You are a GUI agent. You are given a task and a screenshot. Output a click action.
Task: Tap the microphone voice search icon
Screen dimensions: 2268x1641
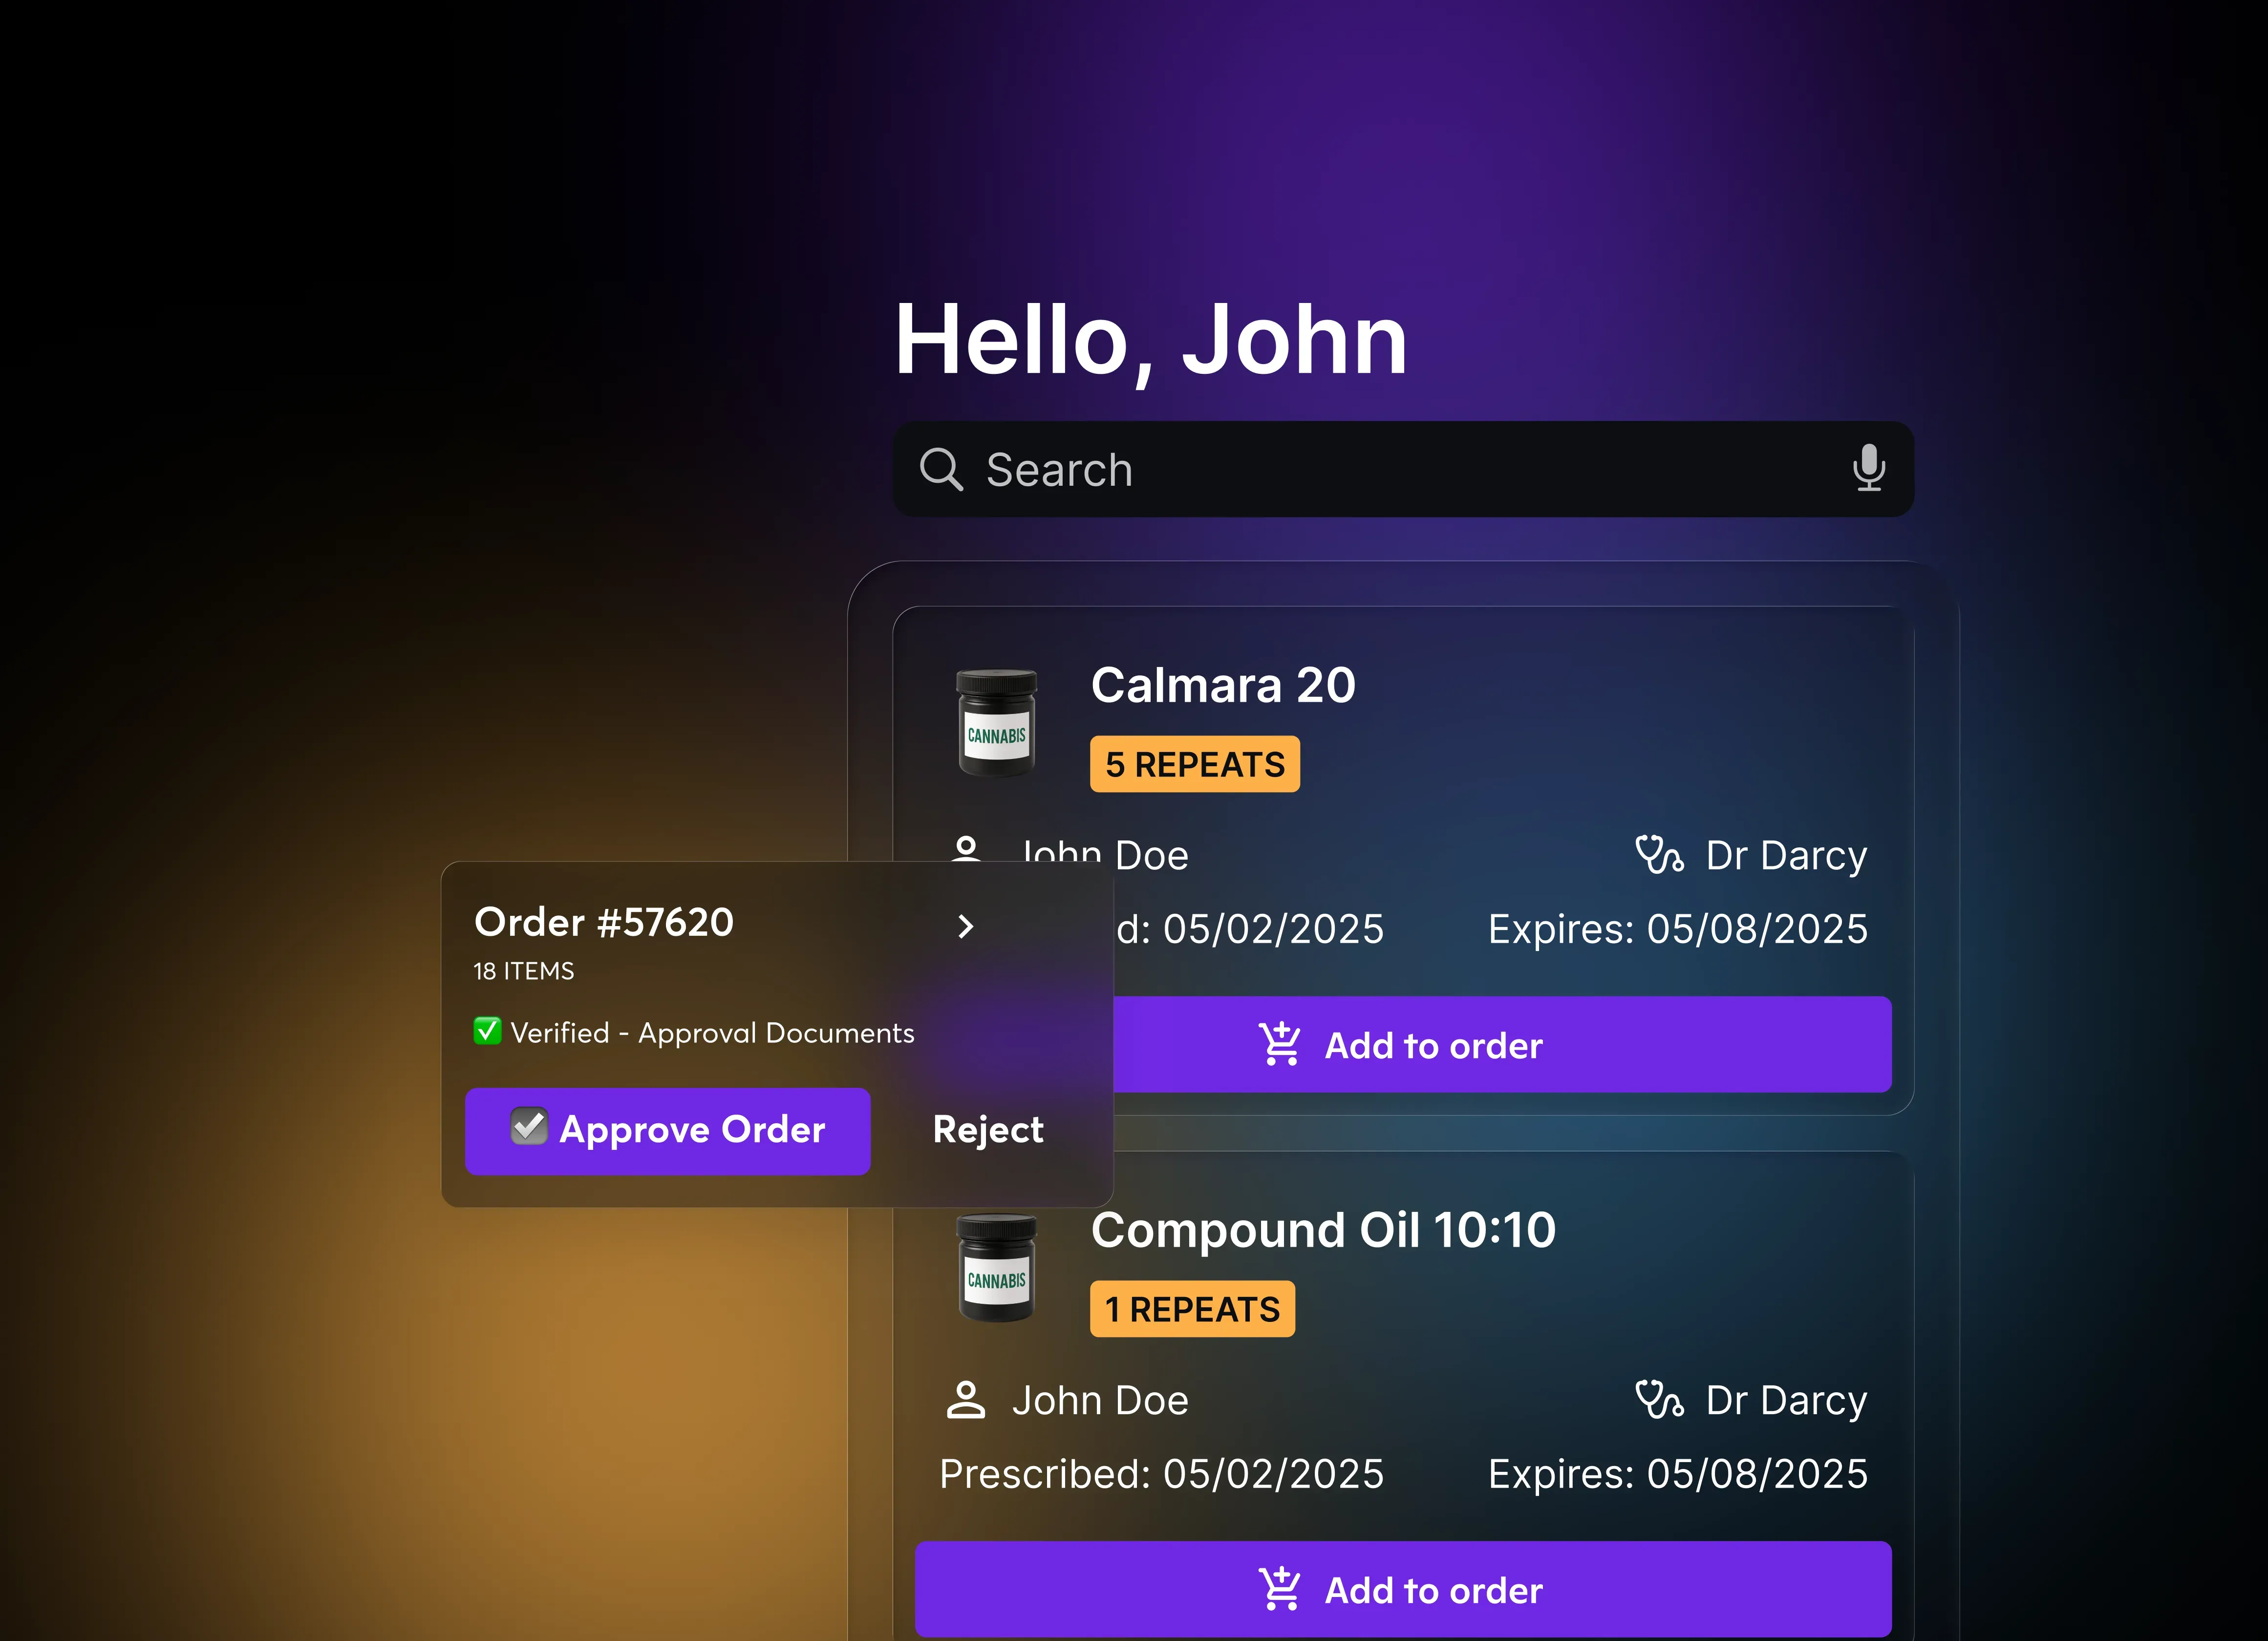pyautogui.click(x=1868, y=468)
